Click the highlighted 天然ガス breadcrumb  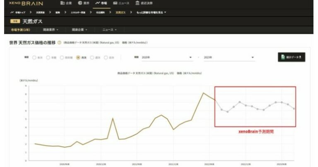(x=120, y=12)
